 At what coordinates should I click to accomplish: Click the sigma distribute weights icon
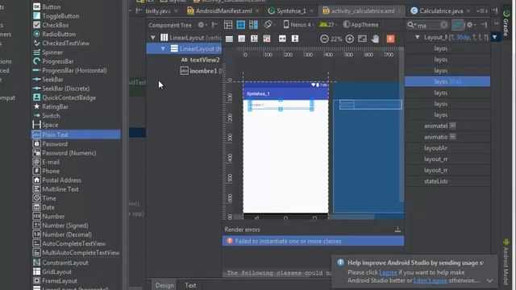[254, 39]
